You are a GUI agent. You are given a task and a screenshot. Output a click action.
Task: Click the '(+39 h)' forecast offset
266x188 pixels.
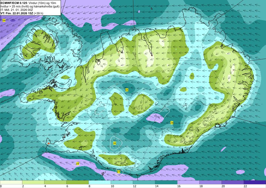coord(39,13)
